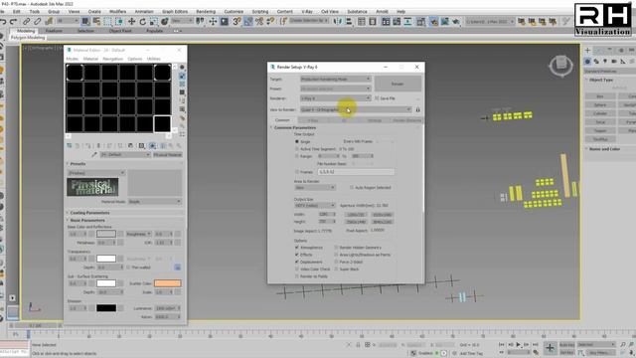Open the Scripting menu
Screen dimensions: 636x358
pyautogui.click(x=260, y=11)
